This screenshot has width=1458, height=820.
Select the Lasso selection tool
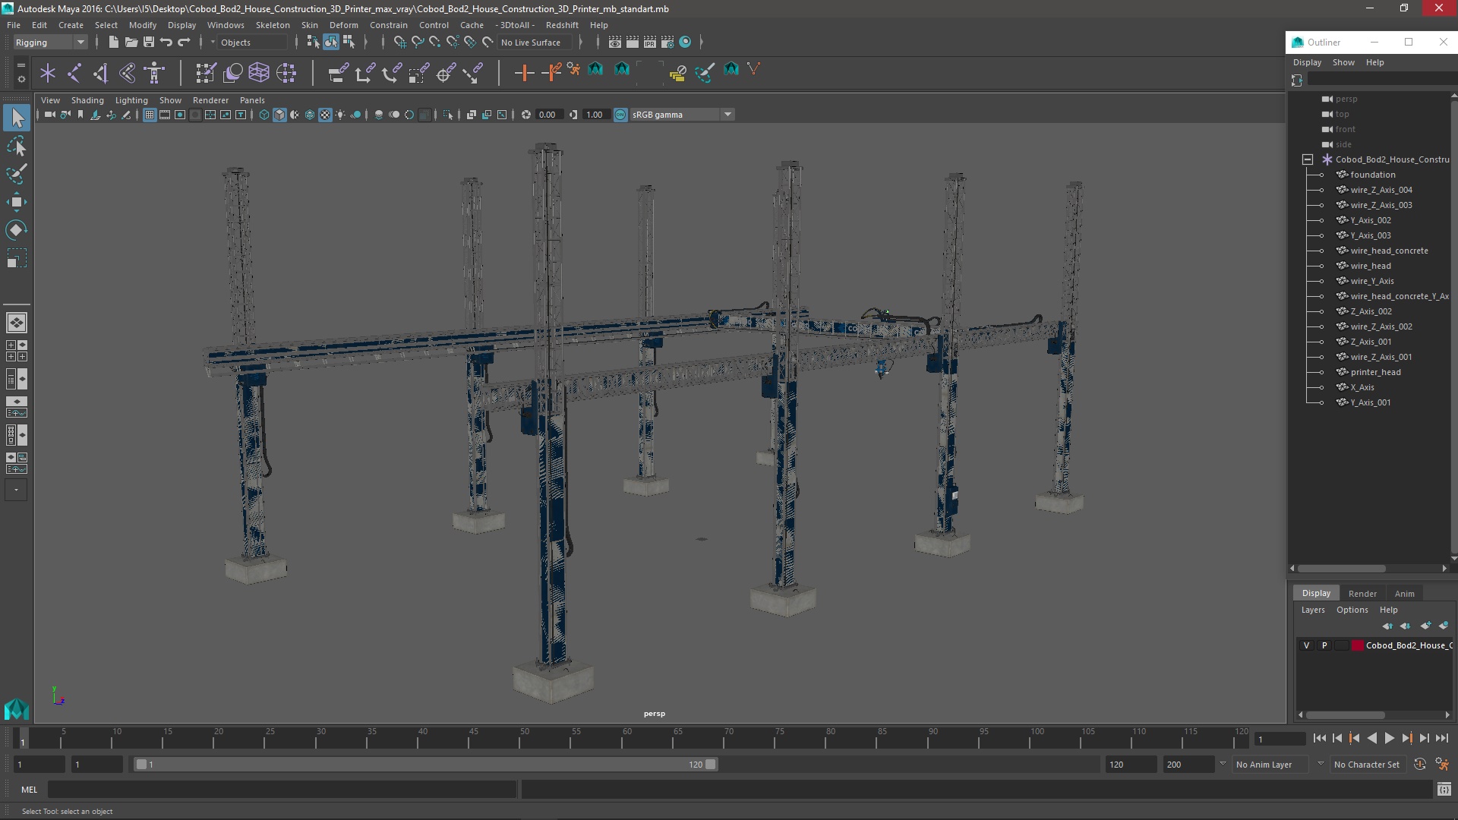click(16, 146)
